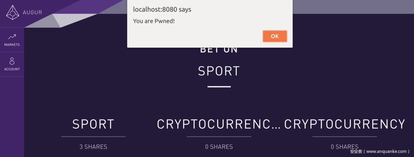Click the divider line under SPORT category title
Viewport: 414px width, 157px height.
[x=93, y=137]
